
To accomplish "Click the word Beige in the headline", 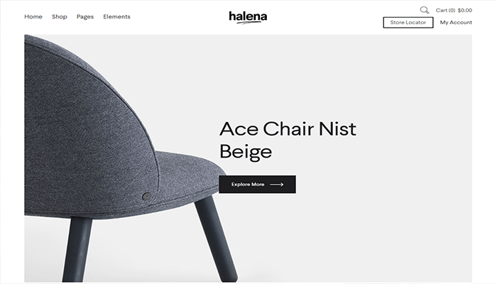I will click(246, 151).
